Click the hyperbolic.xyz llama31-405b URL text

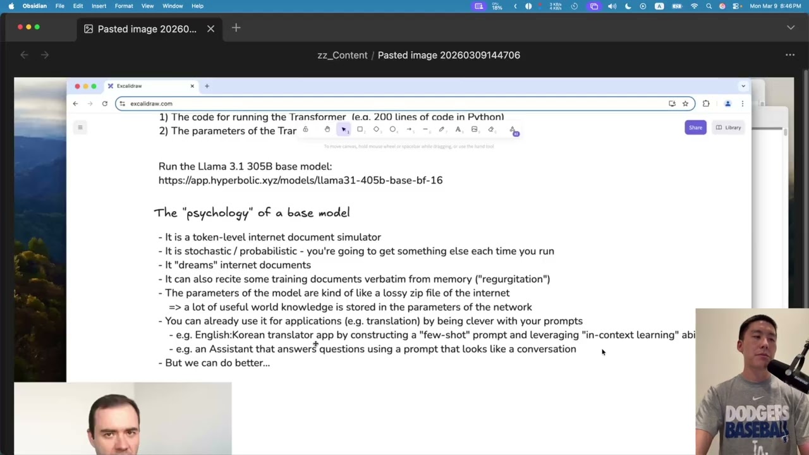pyautogui.click(x=301, y=181)
